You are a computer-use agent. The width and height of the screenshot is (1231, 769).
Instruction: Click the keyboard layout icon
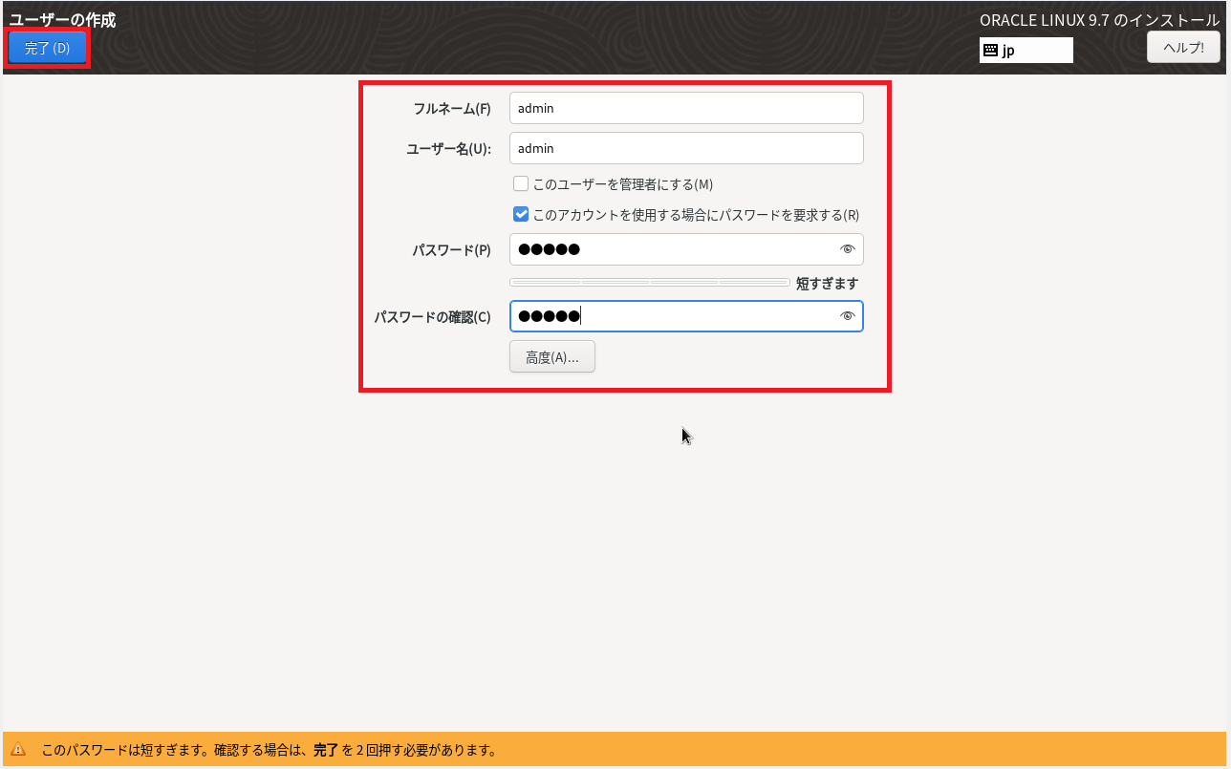click(990, 51)
